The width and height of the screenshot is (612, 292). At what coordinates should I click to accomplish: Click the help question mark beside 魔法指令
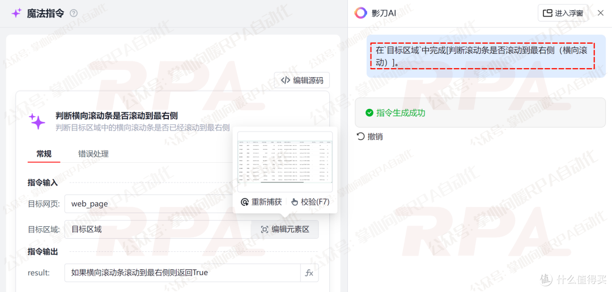pos(73,13)
